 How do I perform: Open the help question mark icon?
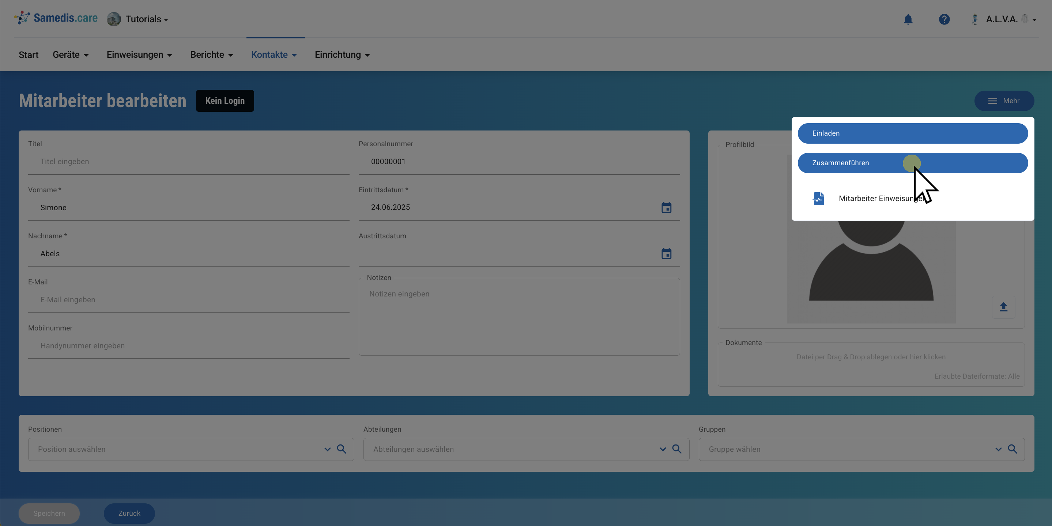(x=944, y=19)
